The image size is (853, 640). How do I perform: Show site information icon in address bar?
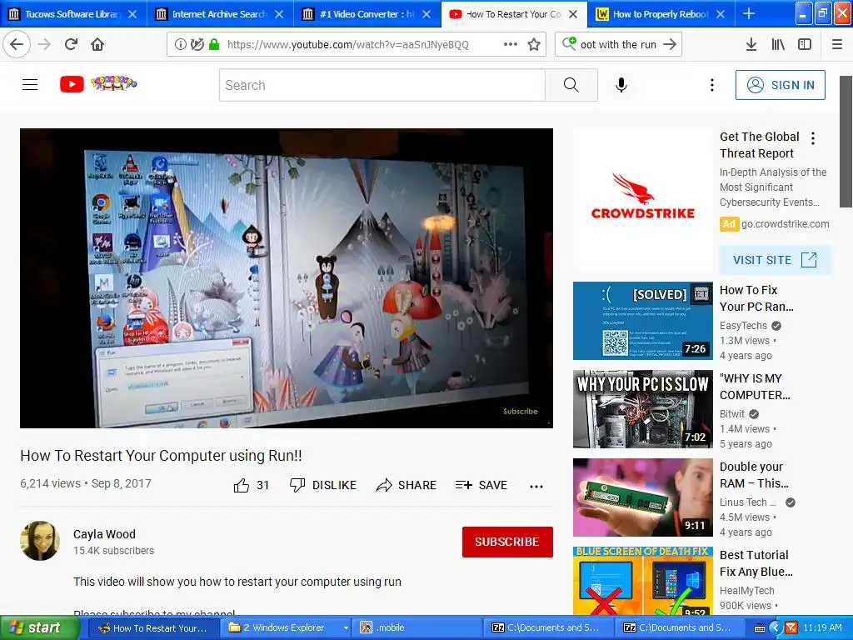pyautogui.click(x=180, y=45)
